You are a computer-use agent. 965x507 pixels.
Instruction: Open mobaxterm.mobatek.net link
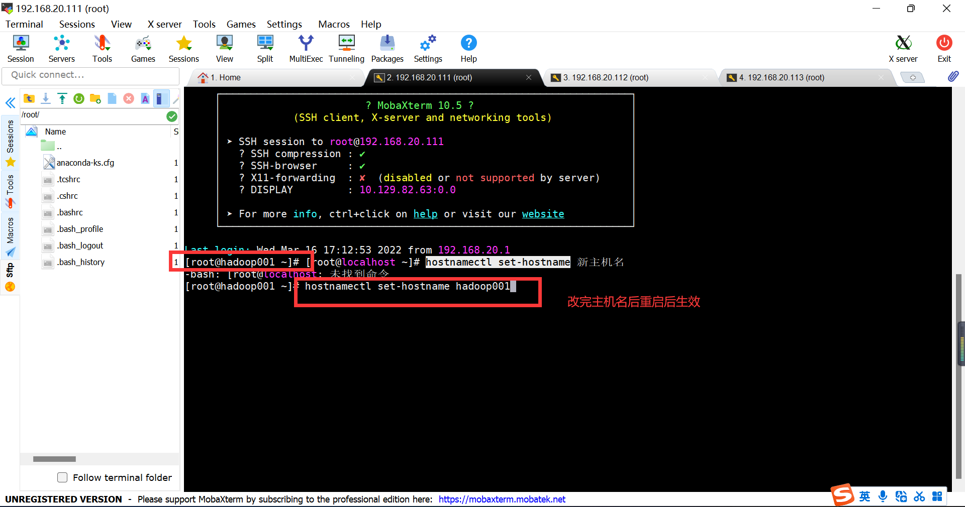click(502, 499)
